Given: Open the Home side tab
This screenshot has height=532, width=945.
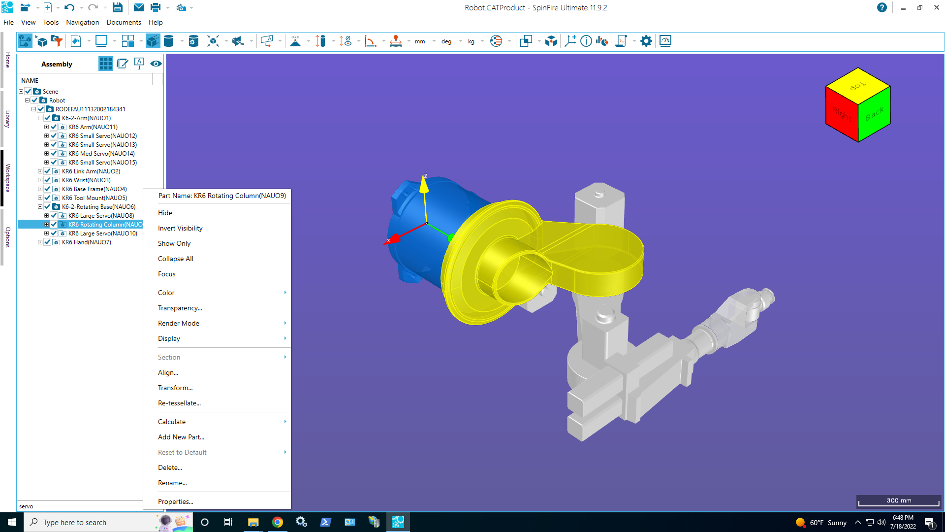Looking at the screenshot, I should click(7, 60).
